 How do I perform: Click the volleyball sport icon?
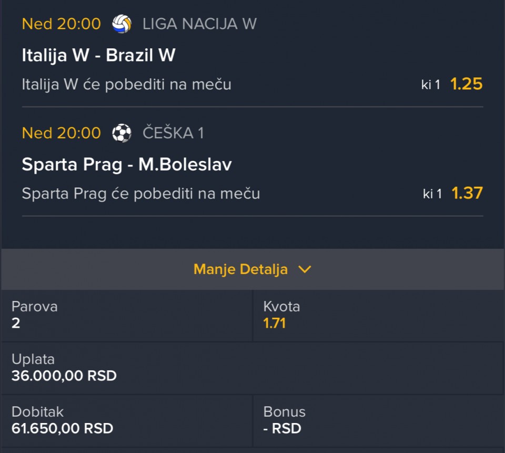122,24
